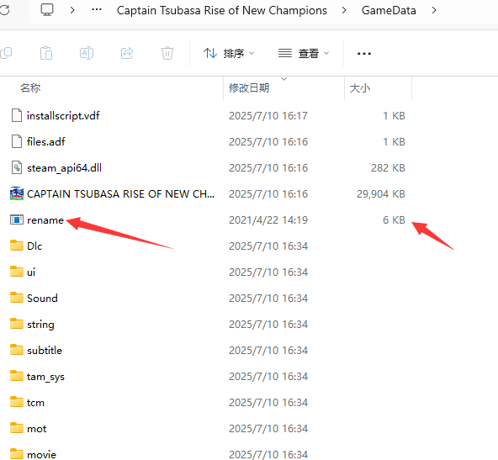Select the steam_api64.dll file
Viewport: 498px width, 460px height.
(64, 168)
